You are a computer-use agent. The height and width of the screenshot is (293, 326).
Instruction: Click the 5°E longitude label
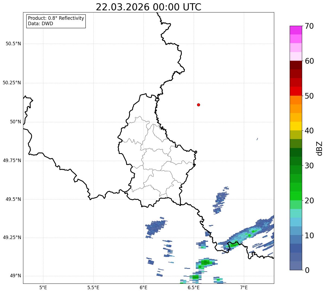43,287
